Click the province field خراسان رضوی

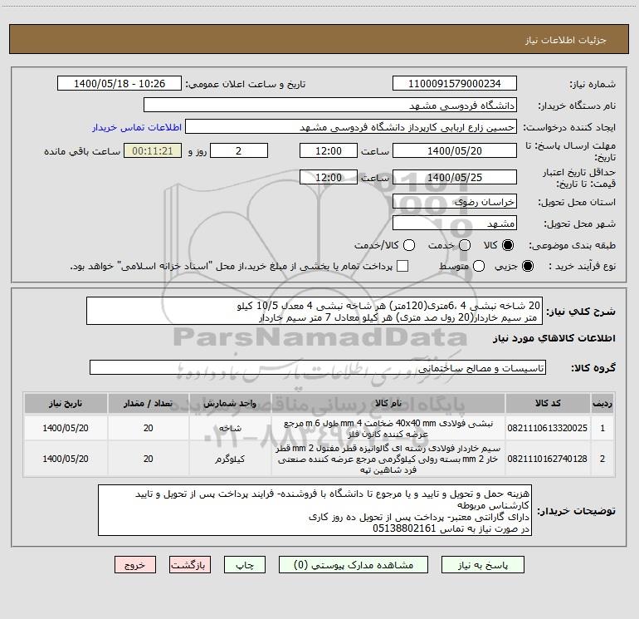coord(455,202)
